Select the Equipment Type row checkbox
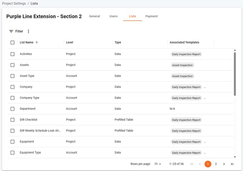 [x=12, y=153]
